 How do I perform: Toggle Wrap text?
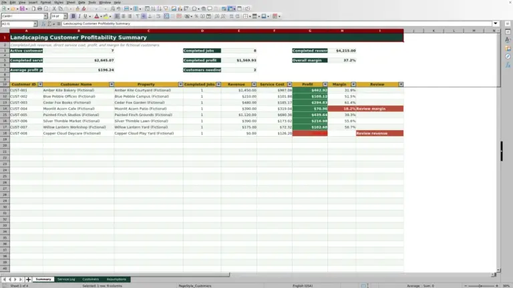(x=158, y=16)
